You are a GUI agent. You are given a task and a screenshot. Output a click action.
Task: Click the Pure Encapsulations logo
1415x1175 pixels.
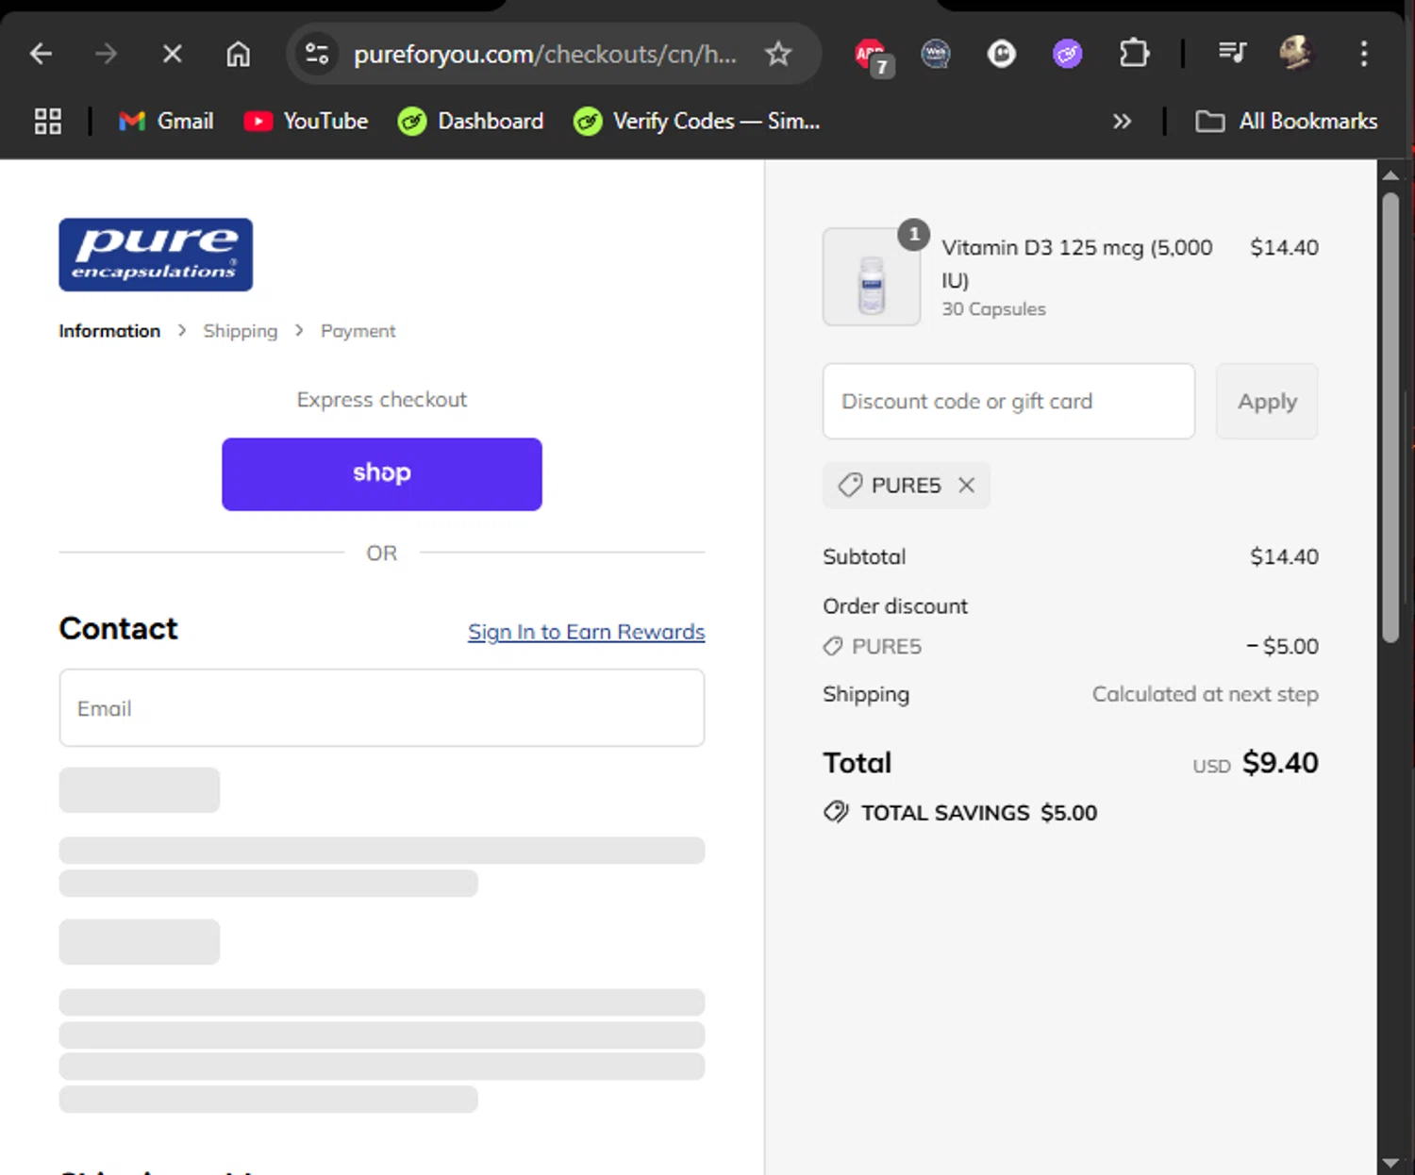pos(156,255)
